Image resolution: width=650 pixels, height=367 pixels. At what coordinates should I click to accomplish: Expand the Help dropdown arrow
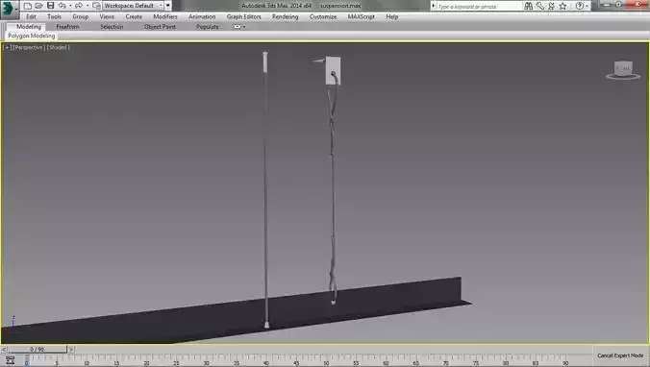tap(587, 6)
